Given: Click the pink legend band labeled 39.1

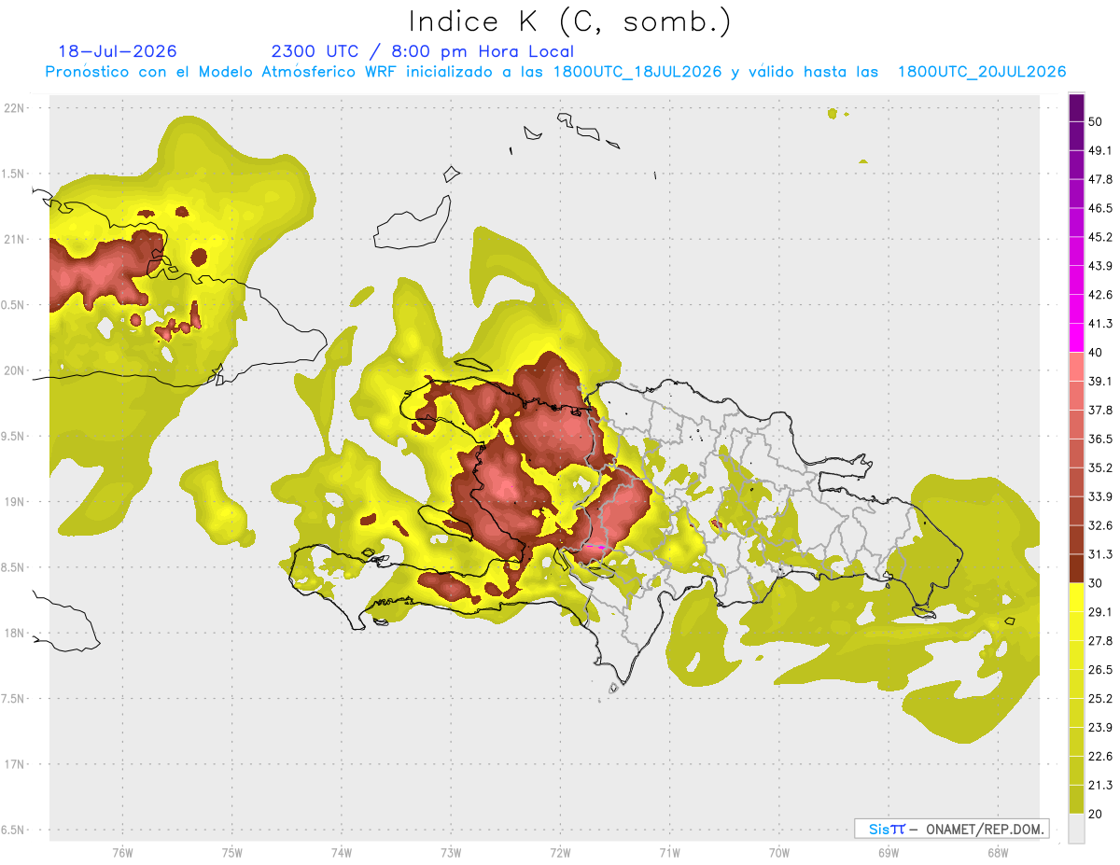Looking at the screenshot, I should 1077,367.
